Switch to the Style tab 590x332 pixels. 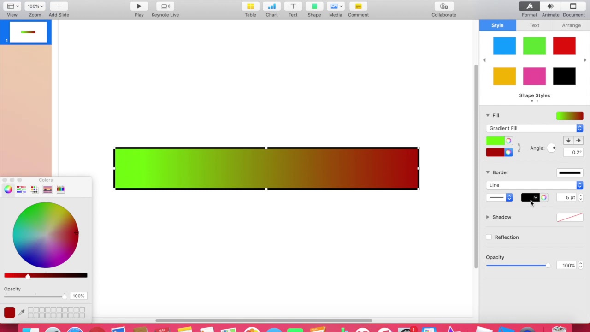[497, 25]
